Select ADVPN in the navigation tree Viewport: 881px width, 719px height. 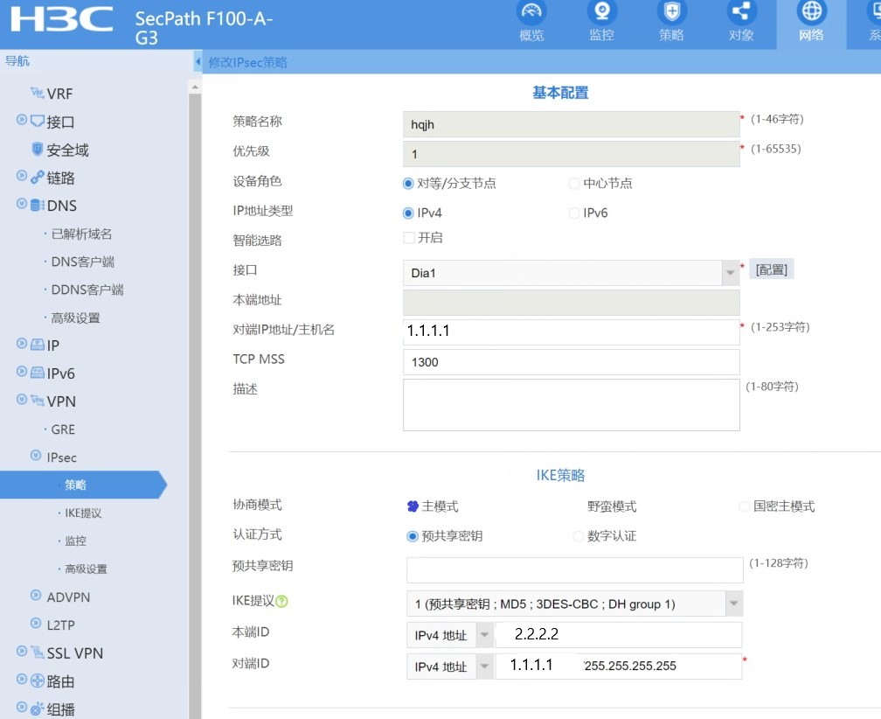[x=67, y=597]
